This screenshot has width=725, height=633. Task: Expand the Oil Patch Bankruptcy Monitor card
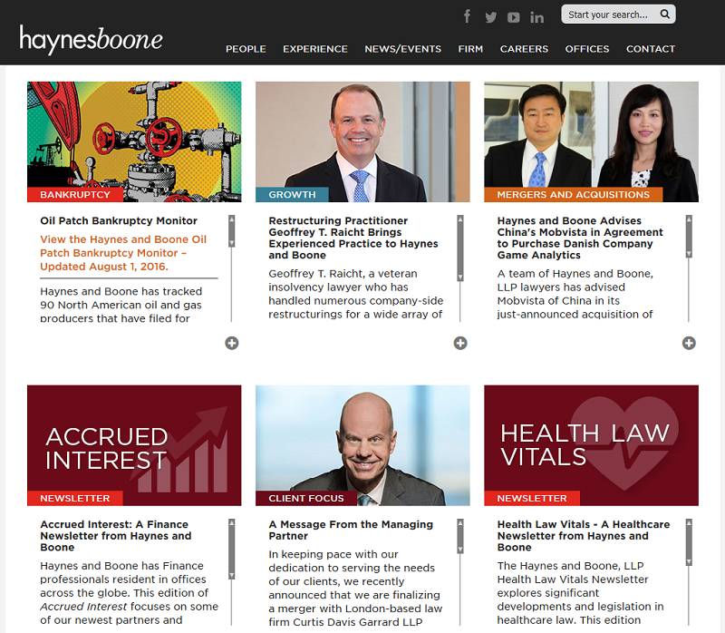(232, 343)
